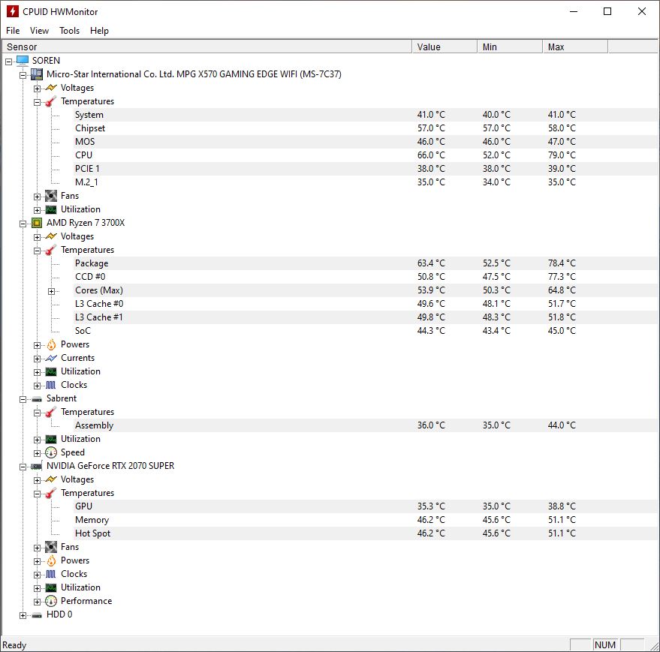Click the NVIDIA GeForce RTX 2070 SUPER card icon

click(x=37, y=466)
